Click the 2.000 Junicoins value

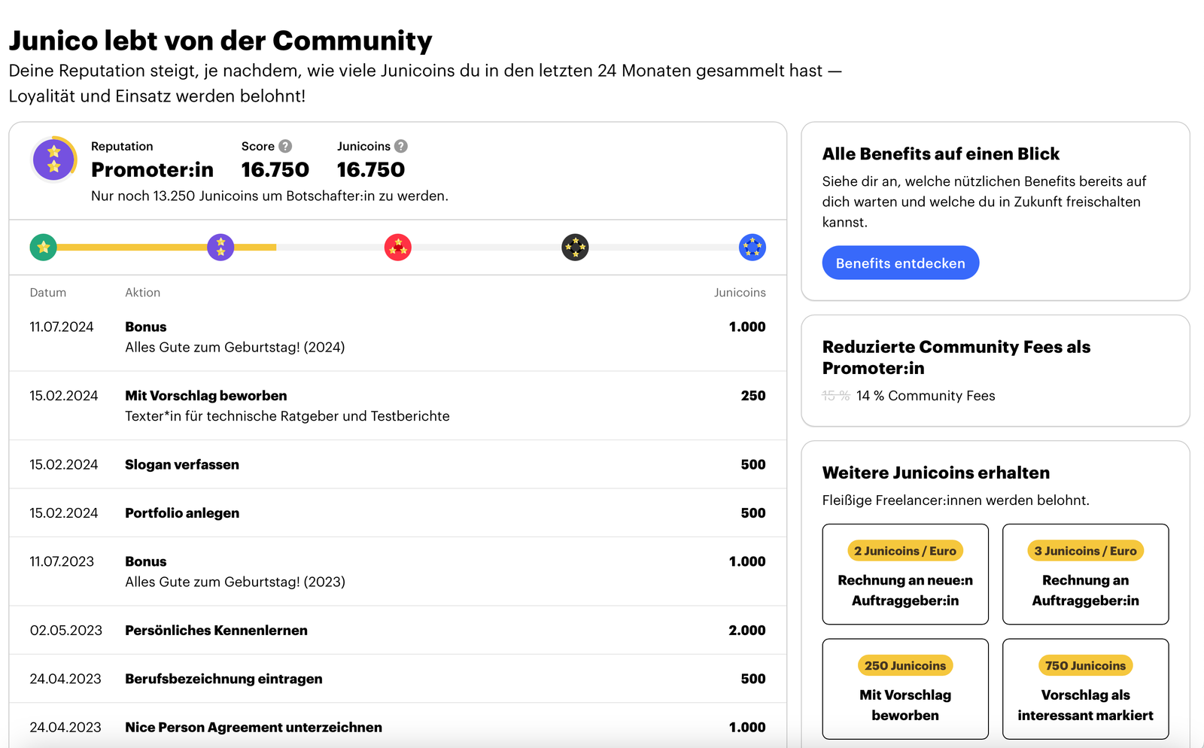[747, 631]
